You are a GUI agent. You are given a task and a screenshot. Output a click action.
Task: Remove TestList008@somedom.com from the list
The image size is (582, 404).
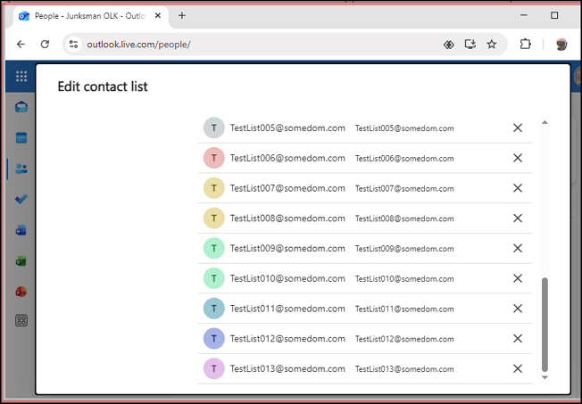point(518,218)
